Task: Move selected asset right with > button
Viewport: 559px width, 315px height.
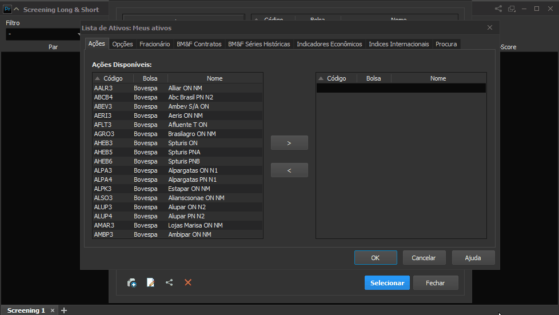Action: pos(289,143)
